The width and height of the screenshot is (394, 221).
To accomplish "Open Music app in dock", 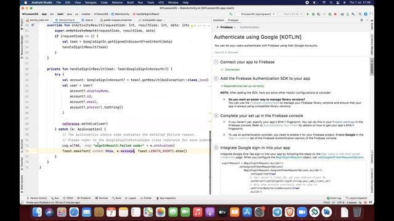I will click(x=198, y=212).
